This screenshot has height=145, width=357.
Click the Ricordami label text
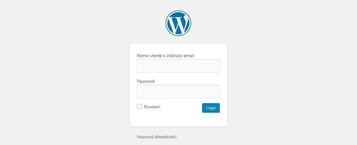152,107
